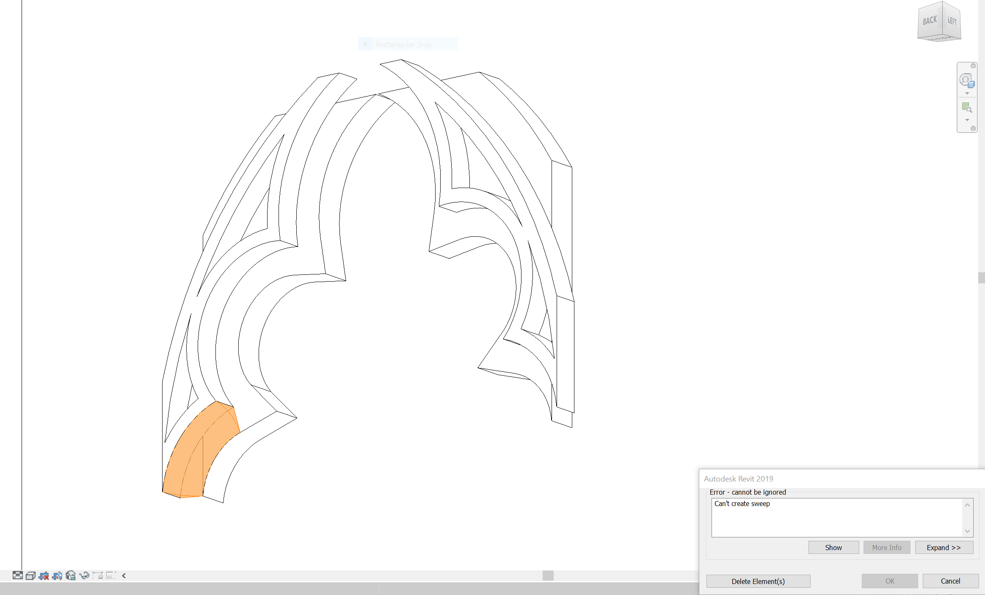Image resolution: width=985 pixels, height=595 pixels.
Task: Click BACK face of the ViewCube
Action: pyautogui.click(x=930, y=21)
